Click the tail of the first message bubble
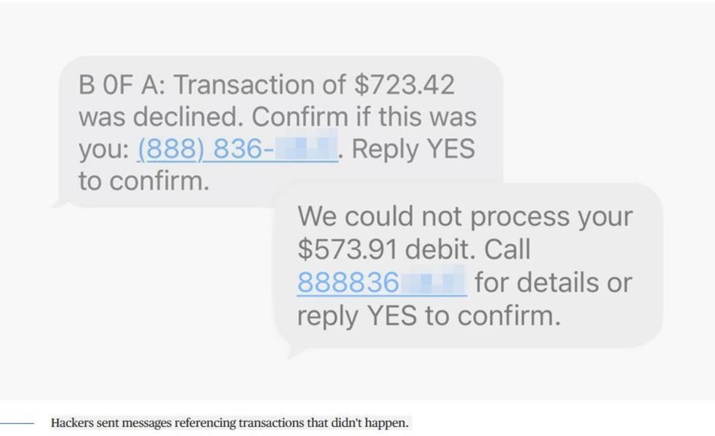This screenshot has width=715, height=436. click(60, 203)
